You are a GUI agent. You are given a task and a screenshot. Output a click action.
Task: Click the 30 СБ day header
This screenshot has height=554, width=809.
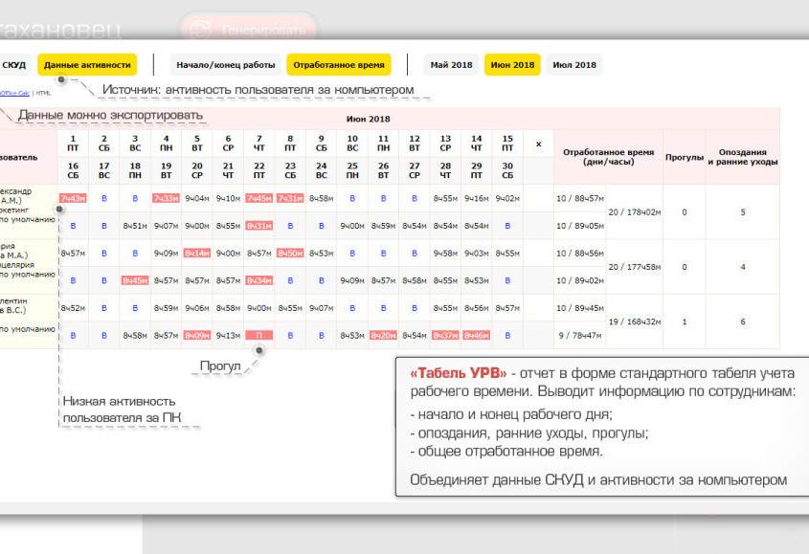pyautogui.click(x=507, y=170)
